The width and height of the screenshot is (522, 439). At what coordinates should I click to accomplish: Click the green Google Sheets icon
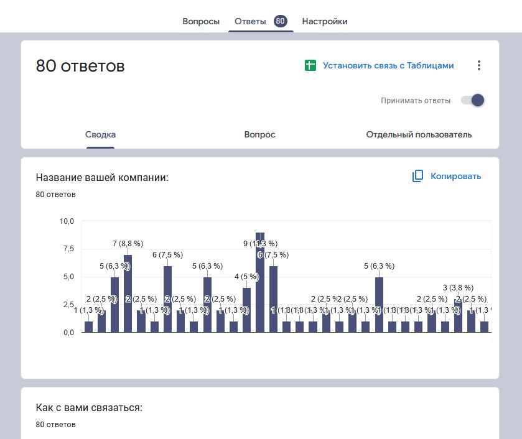pyautogui.click(x=310, y=65)
